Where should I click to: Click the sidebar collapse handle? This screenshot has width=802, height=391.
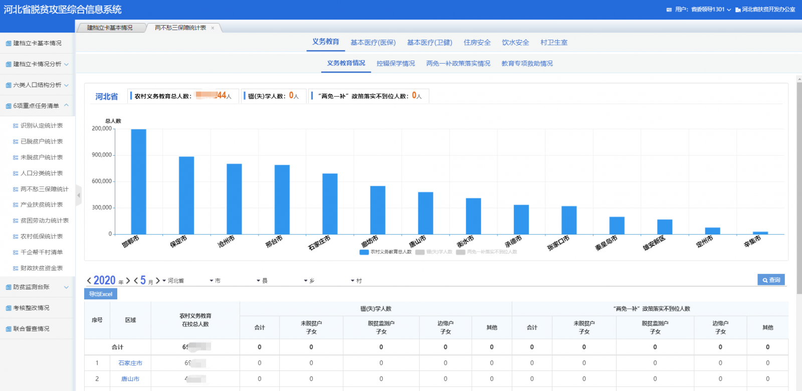click(79, 195)
